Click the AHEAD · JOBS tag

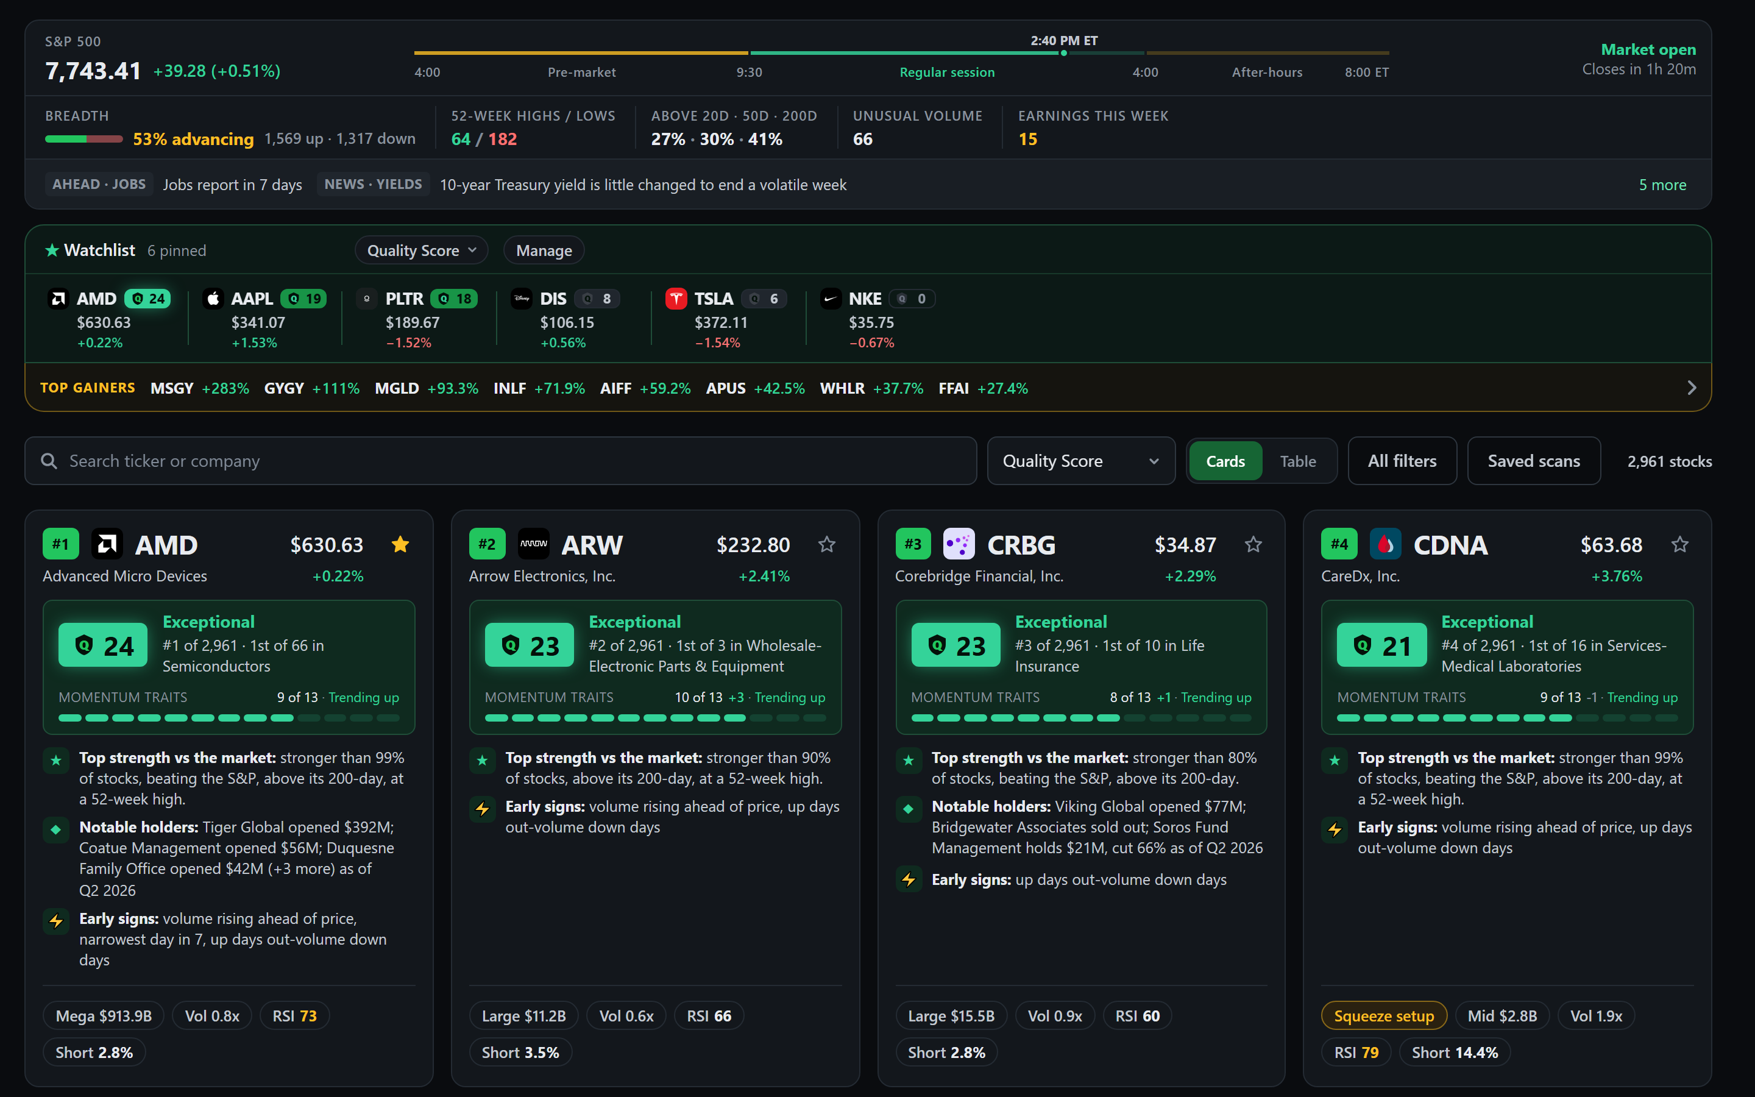(x=99, y=184)
